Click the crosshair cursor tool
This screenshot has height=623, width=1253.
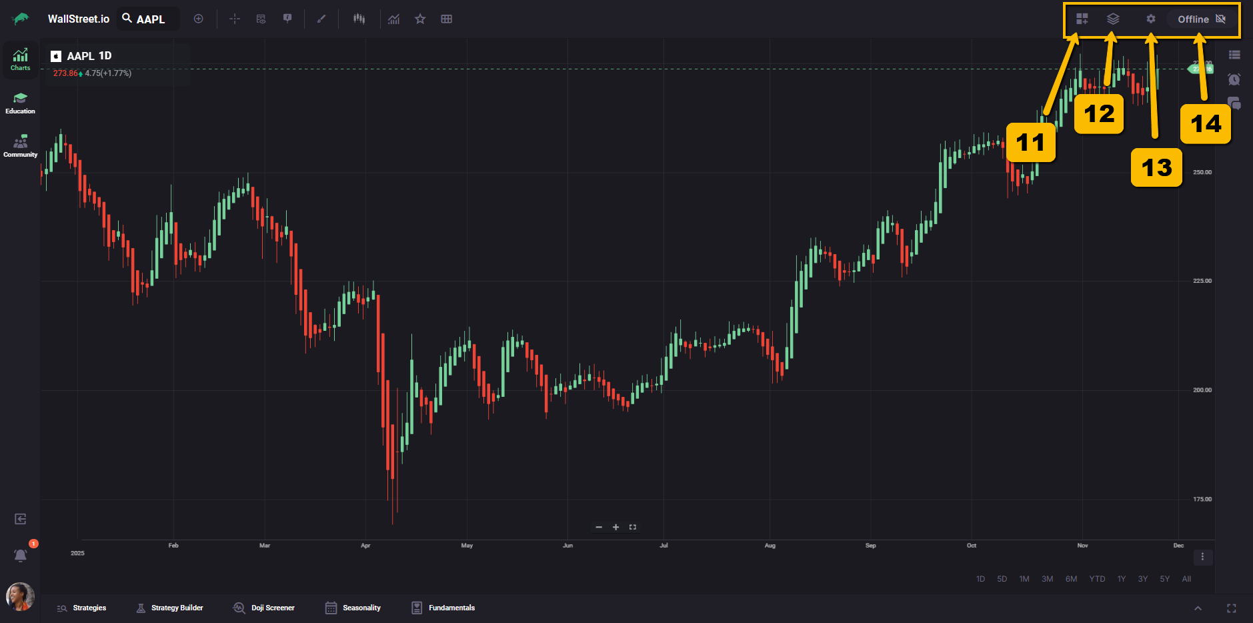click(235, 19)
